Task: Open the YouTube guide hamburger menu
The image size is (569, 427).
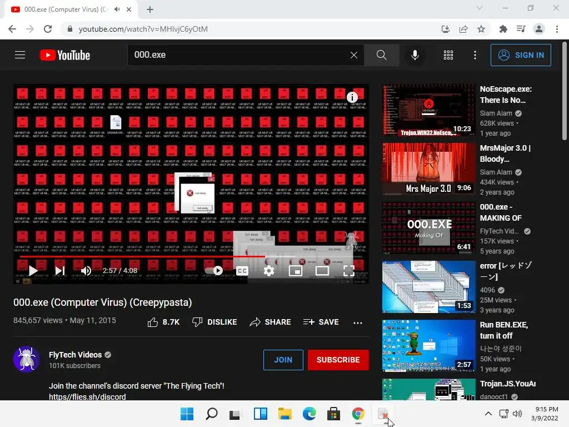Action: 20,55
